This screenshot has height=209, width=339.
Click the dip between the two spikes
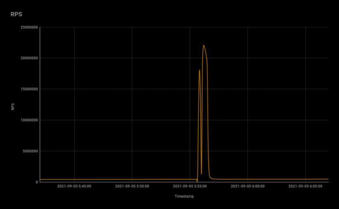(x=201, y=174)
